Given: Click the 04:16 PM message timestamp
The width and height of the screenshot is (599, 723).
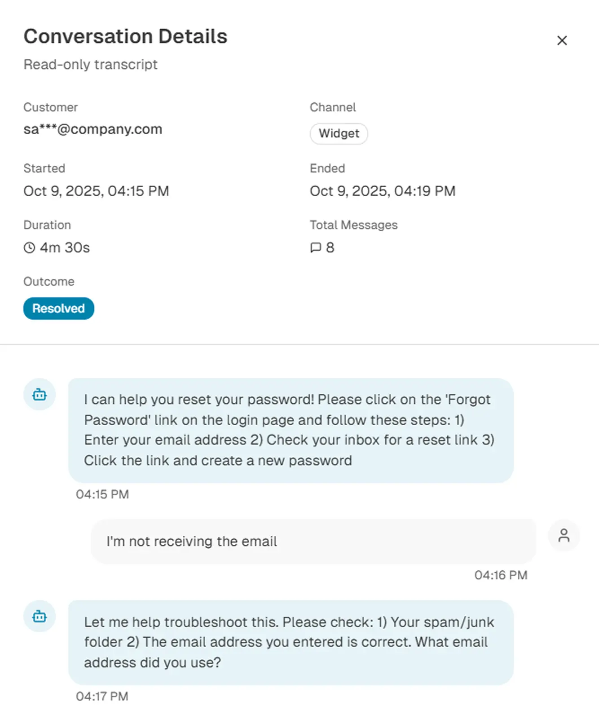Looking at the screenshot, I should pos(501,575).
